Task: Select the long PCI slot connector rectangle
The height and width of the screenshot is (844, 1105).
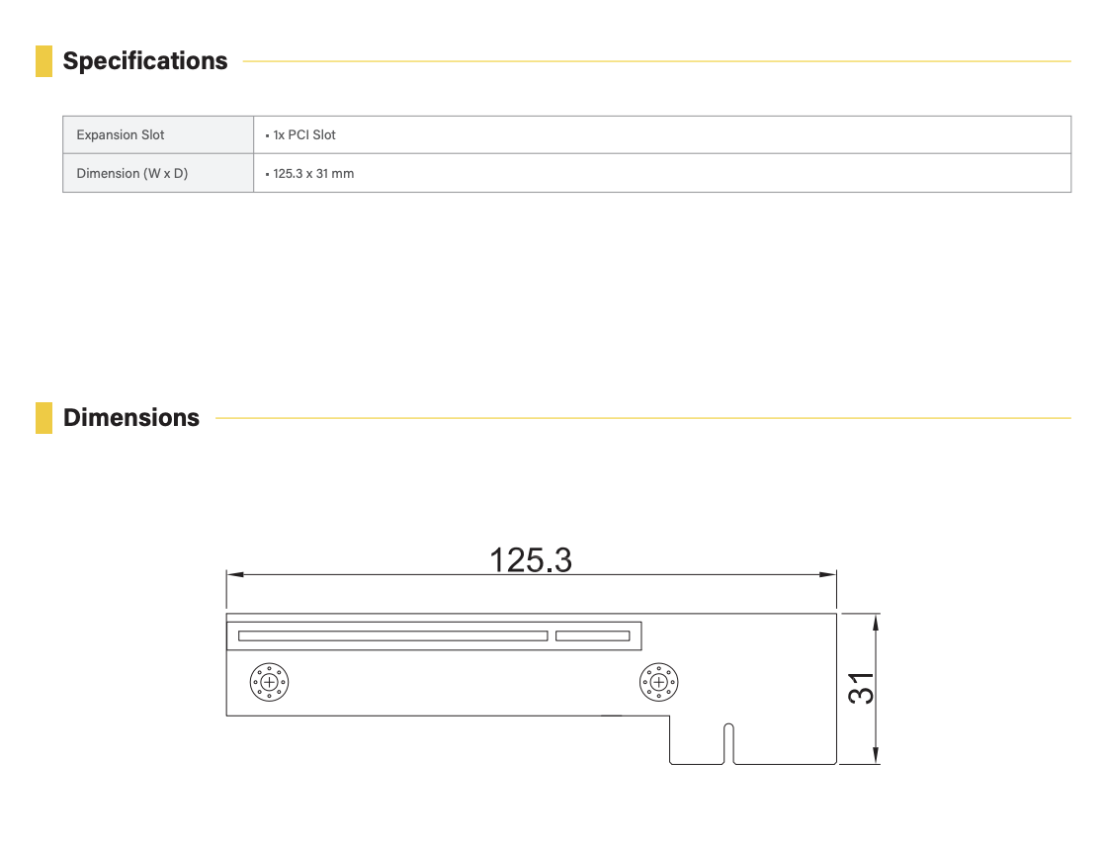Action: [x=392, y=635]
